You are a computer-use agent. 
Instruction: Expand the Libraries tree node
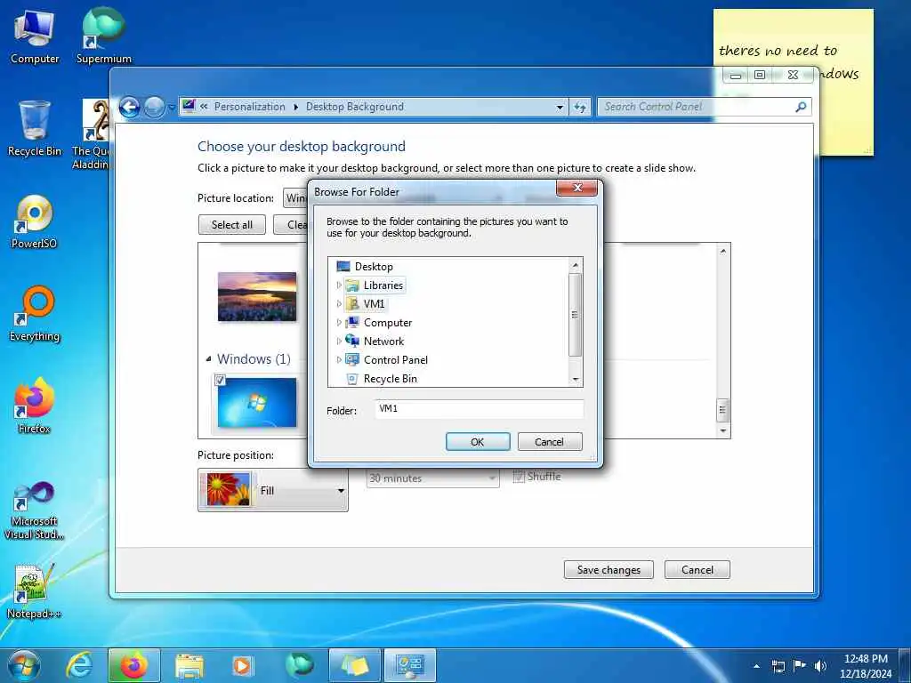point(339,285)
